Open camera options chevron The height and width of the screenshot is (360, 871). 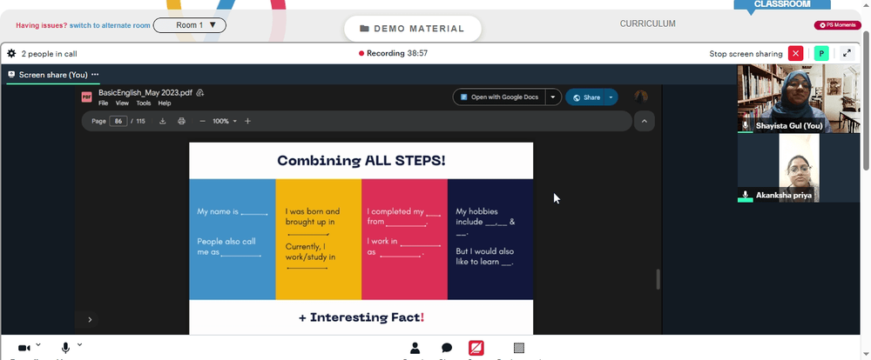click(x=38, y=344)
